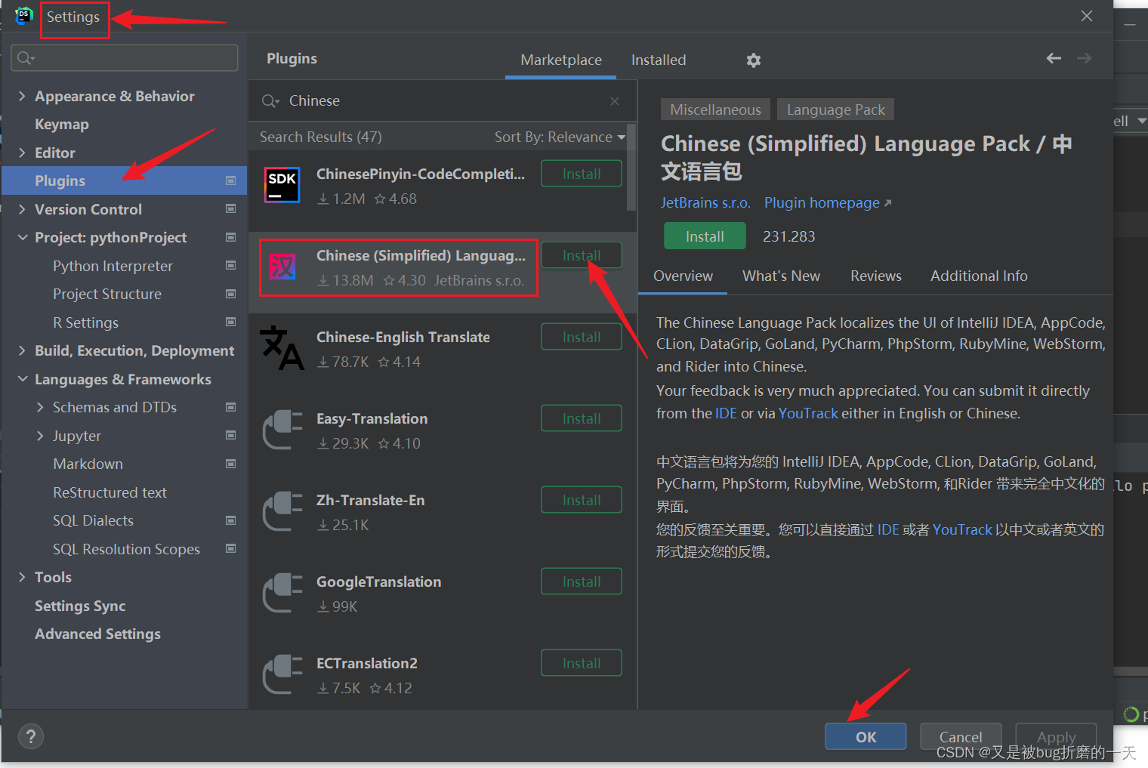Open the Reviews tab
Image resolution: width=1148 pixels, height=768 pixels.
(876, 276)
